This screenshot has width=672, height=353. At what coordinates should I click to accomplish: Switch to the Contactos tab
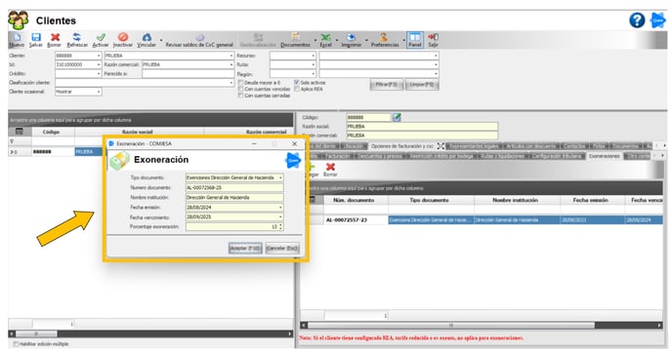coord(574,146)
